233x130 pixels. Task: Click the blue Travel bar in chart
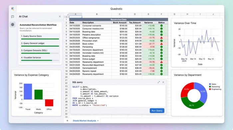pos(28,91)
